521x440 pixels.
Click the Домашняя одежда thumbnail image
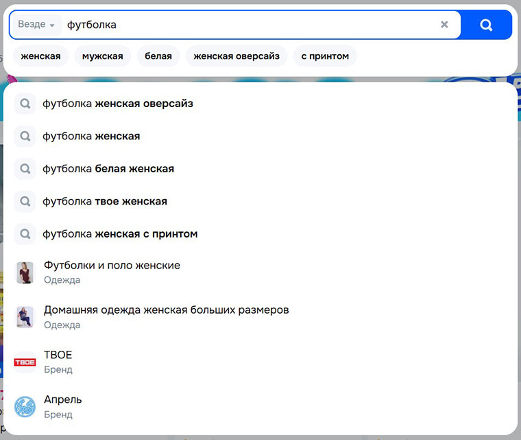(25, 317)
